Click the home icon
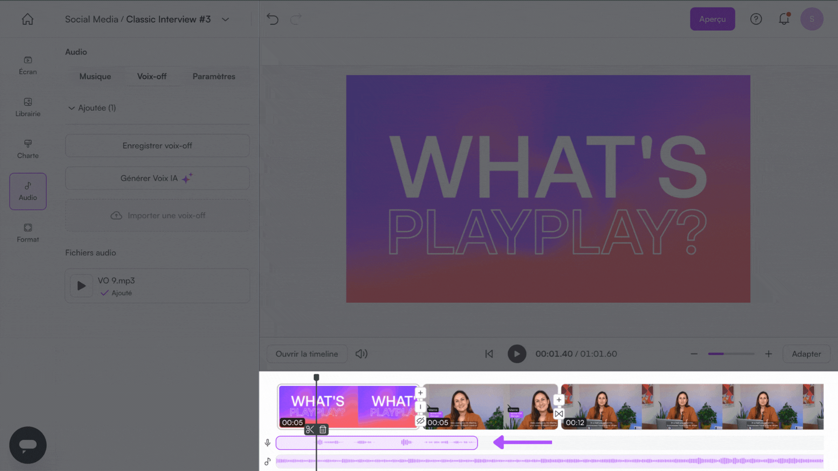 tap(27, 19)
